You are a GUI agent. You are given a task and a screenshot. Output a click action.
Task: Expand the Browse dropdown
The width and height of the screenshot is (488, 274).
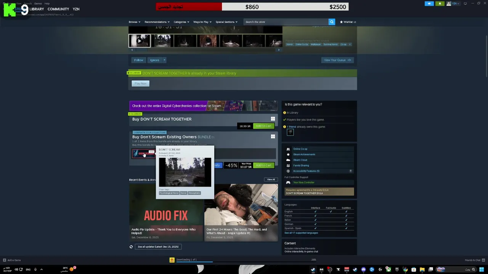(134, 22)
